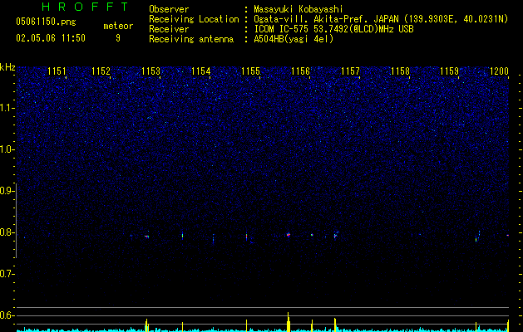Image resolution: width=523 pixels, height=332 pixels.
Task: Select the A504HB(yagi 4el) antenna text
Action: tap(294, 39)
